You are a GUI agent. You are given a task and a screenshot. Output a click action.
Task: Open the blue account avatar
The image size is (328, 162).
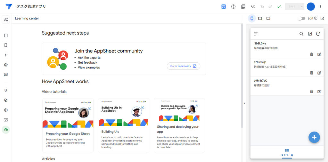tap(311, 6)
